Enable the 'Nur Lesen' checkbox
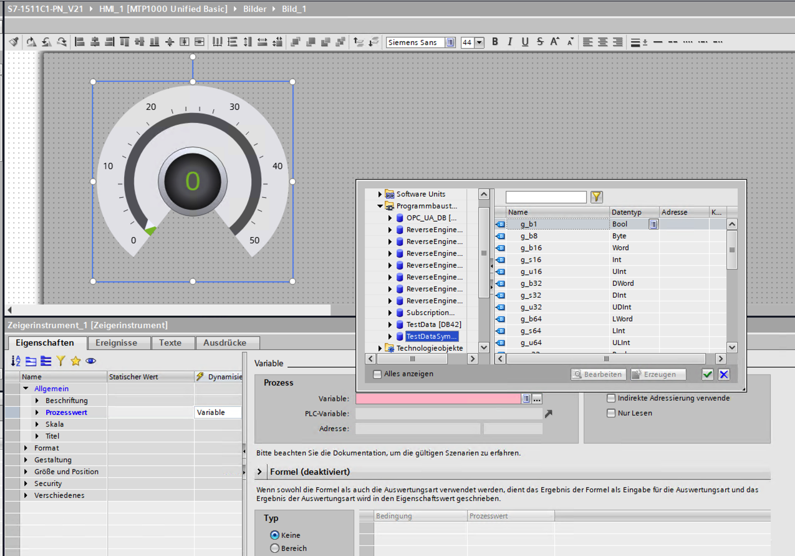This screenshot has height=556, width=795. [x=611, y=413]
